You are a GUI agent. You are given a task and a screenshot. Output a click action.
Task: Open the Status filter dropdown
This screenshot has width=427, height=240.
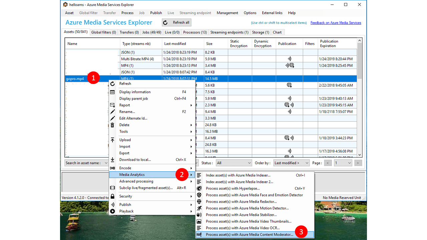234,163
